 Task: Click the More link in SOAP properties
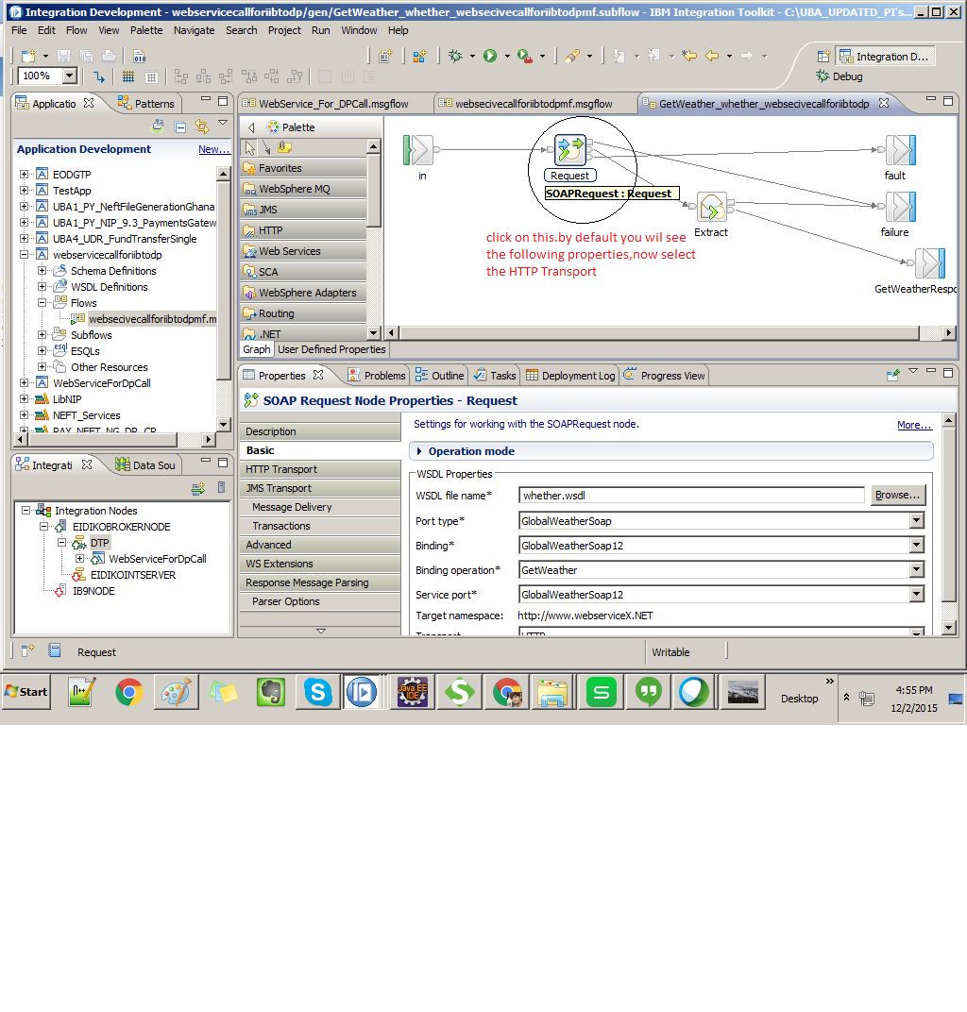pyautogui.click(x=913, y=425)
